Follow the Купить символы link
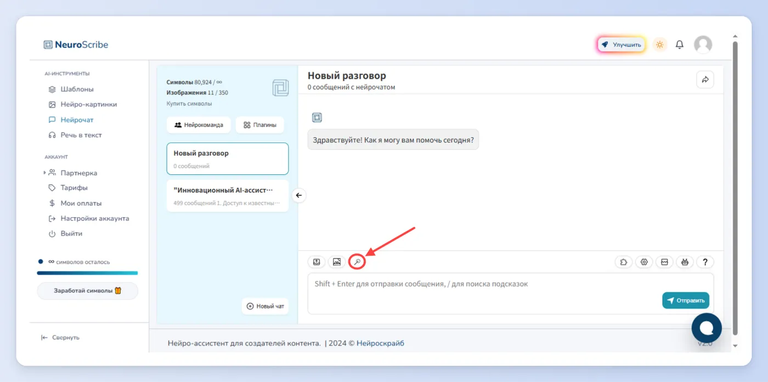Image resolution: width=768 pixels, height=382 pixels. pos(189,104)
